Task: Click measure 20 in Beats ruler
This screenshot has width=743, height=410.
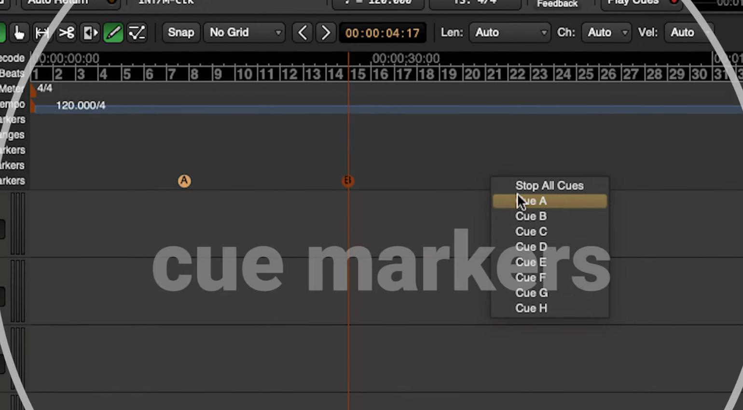Action: click(x=472, y=74)
